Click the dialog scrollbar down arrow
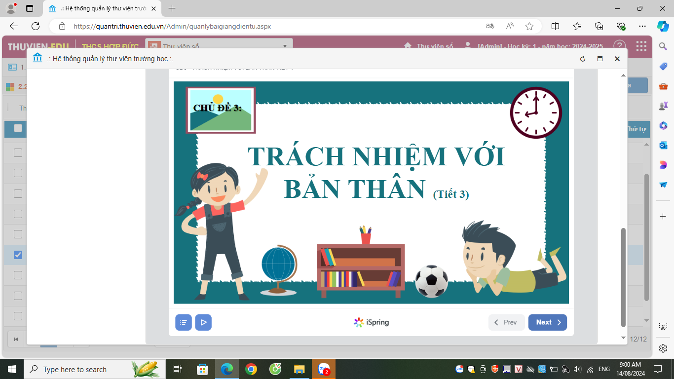The height and width of the screenshot is (379, 674). point(623,338)
